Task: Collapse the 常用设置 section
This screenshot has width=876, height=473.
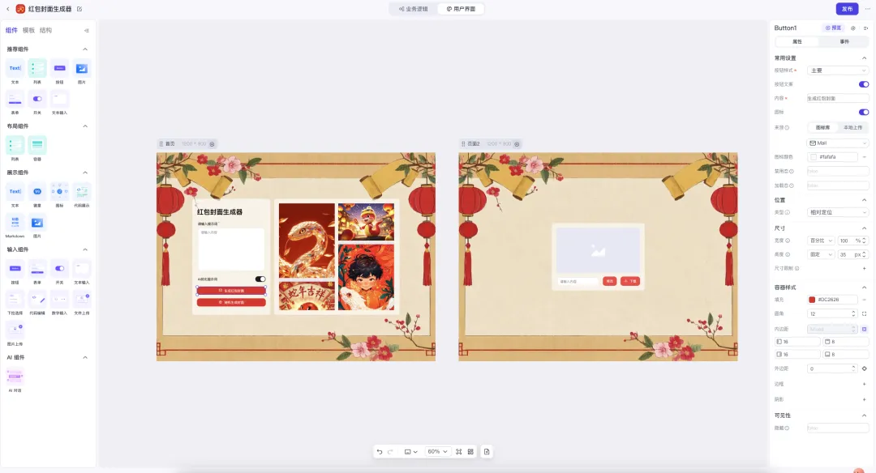Action: (x=865, y=58)
